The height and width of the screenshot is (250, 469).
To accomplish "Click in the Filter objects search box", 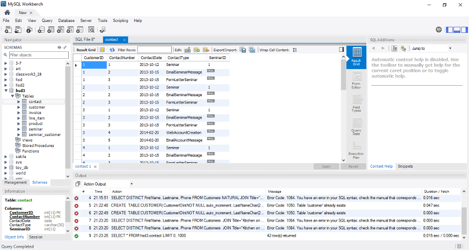I will pos(38,55).
